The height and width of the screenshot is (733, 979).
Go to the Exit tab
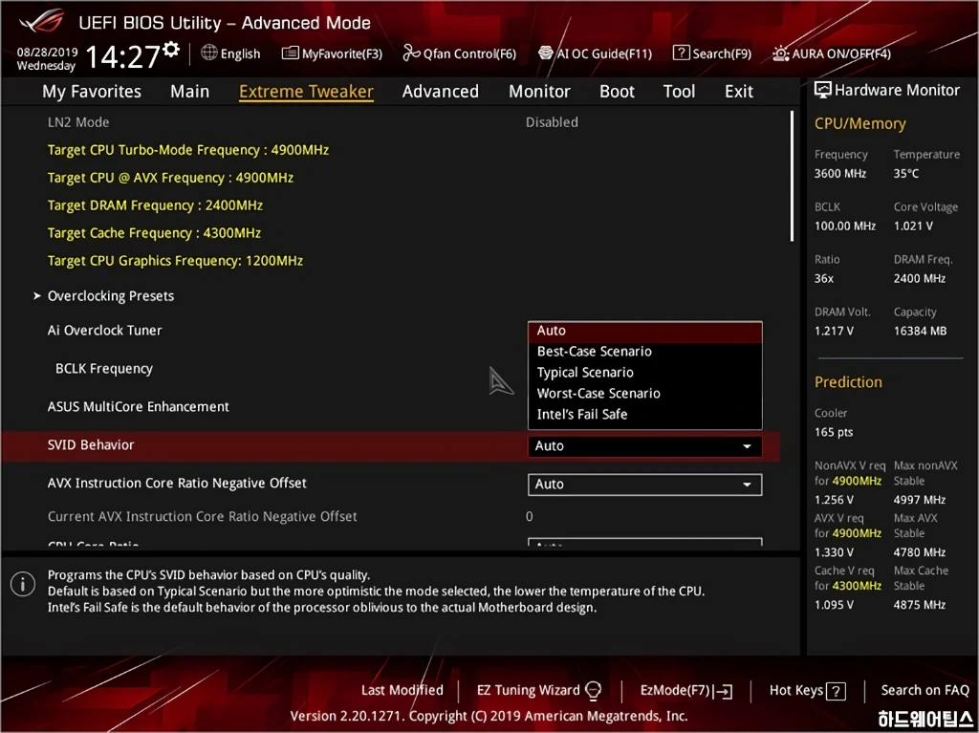tap(739, 91)
